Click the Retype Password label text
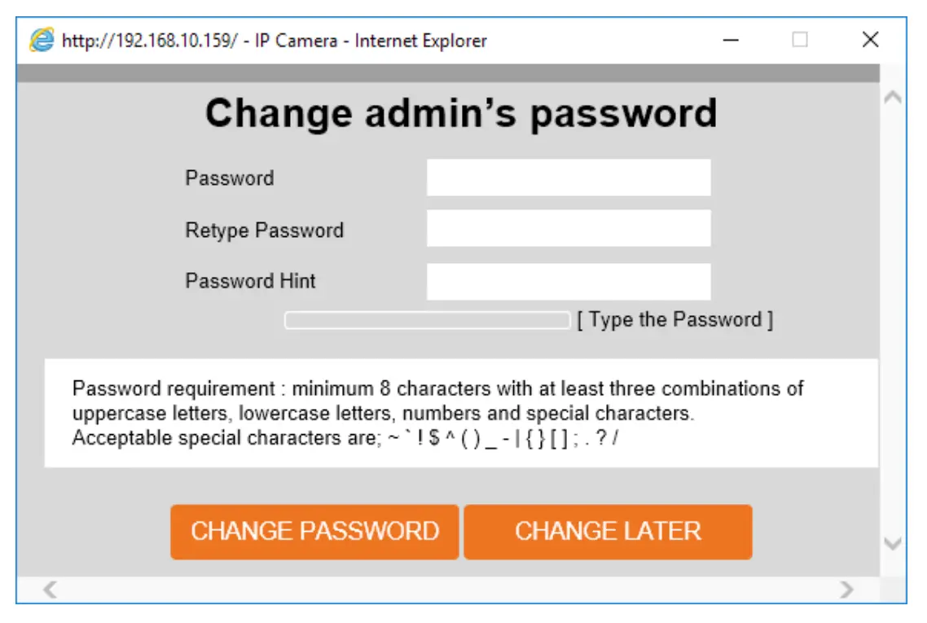927x623 pixels. coord(264,230)
